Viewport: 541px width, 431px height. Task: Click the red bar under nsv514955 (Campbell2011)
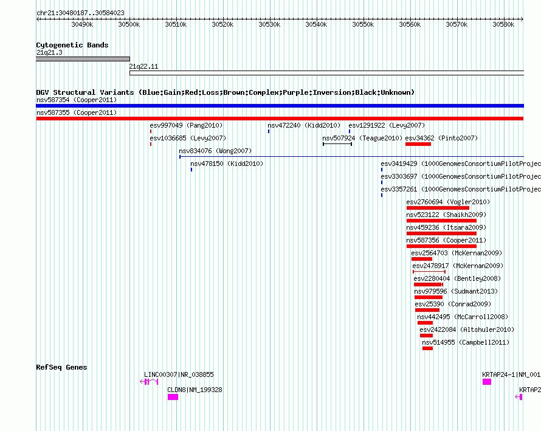pos(427,348)
